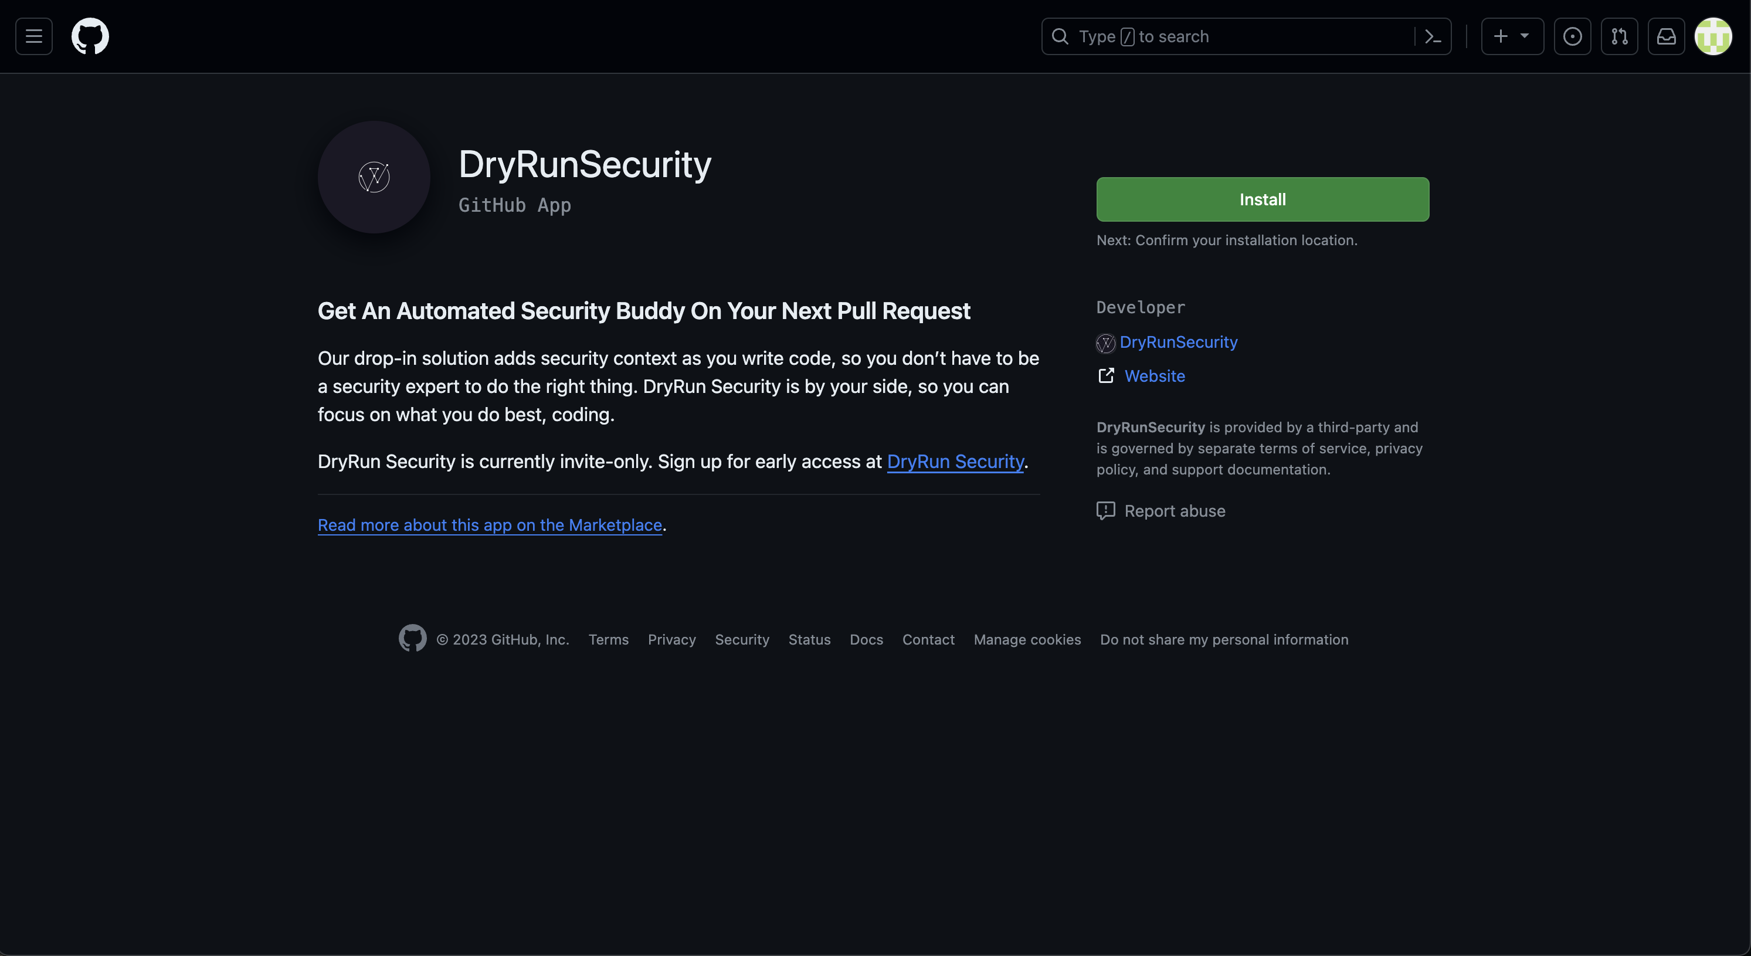Open the DryRunSecurity developer profile link
1751x956 pixels.
click(1179, 341)
